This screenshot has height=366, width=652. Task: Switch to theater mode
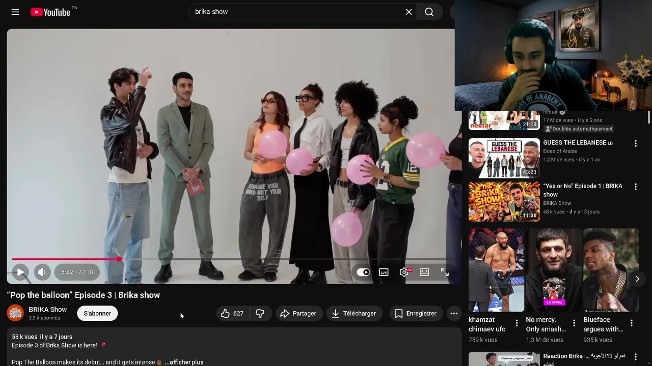(x=424, y=272)
